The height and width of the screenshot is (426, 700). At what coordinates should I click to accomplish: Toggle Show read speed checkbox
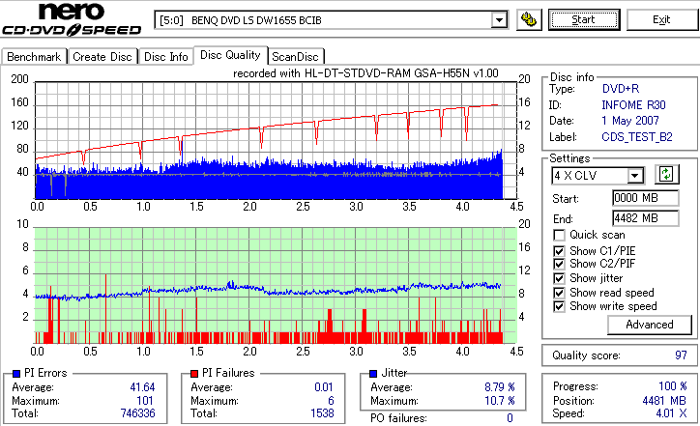559,293
